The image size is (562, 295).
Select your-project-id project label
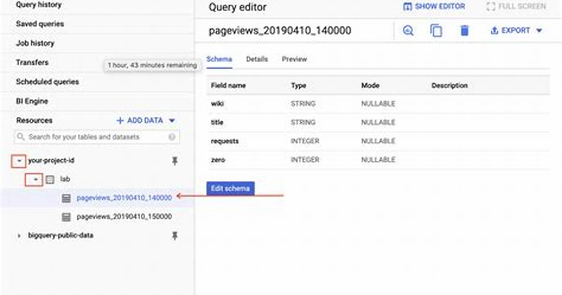point(51,160)
